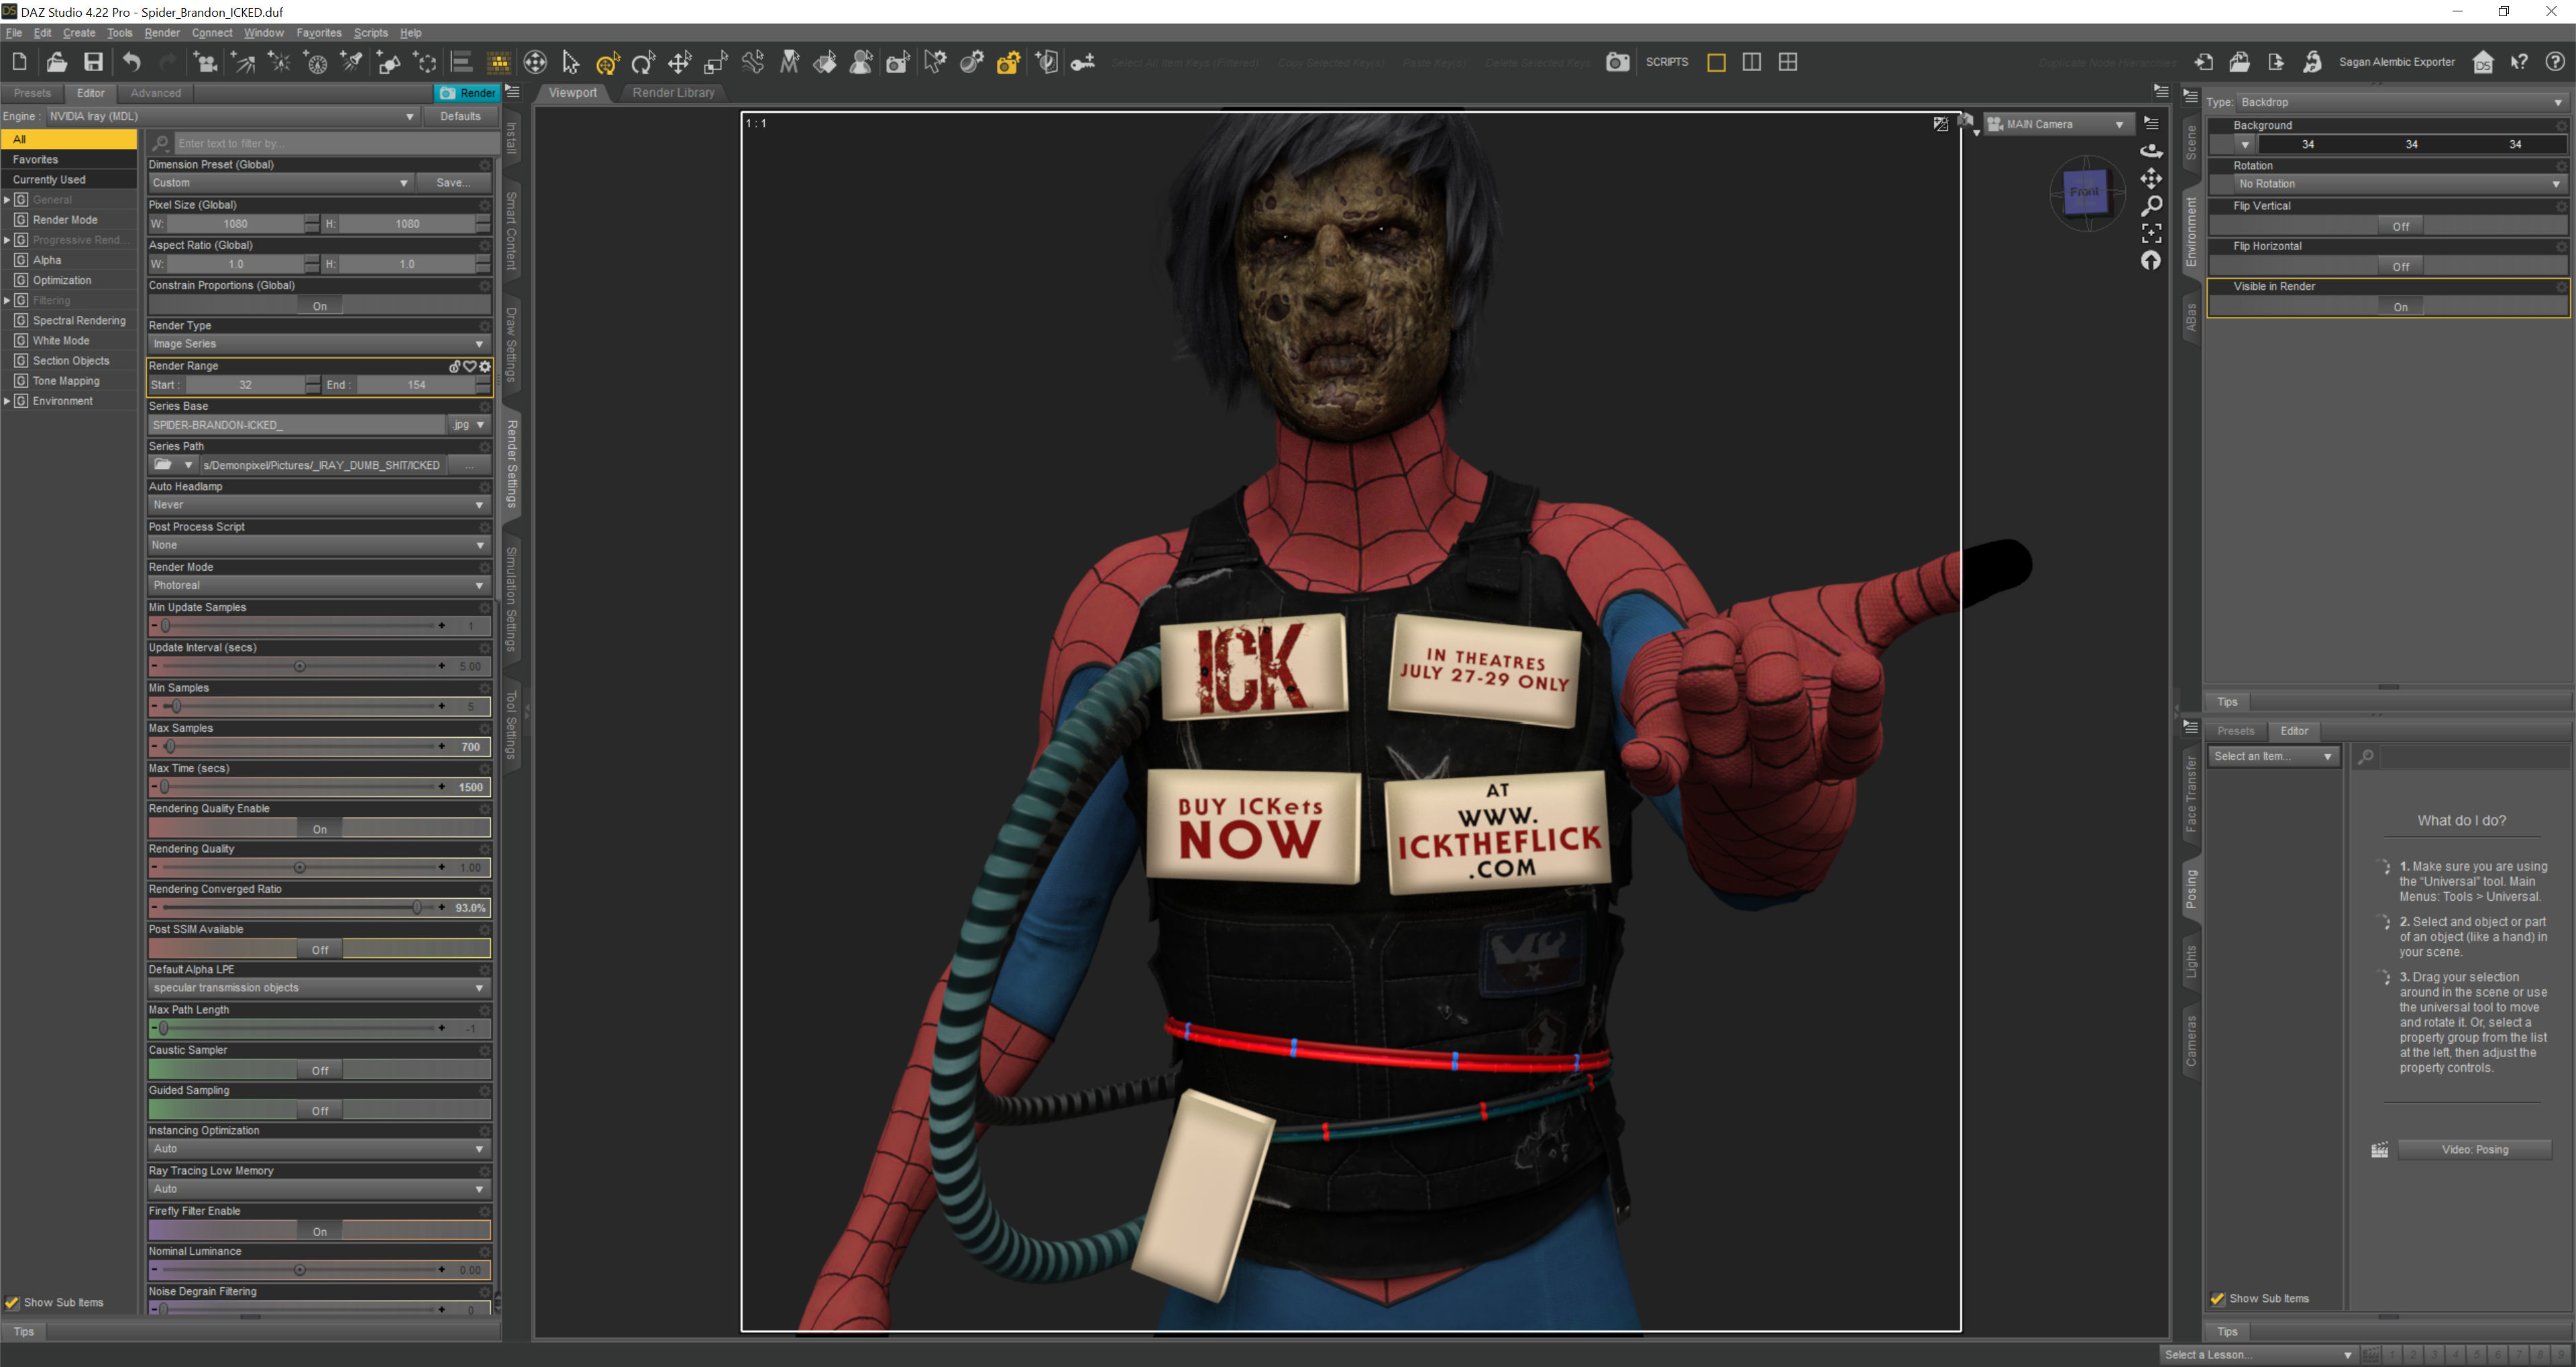Click the Defaults button
Viewport: 2576px width, 1367px height.
click(460, 116)
